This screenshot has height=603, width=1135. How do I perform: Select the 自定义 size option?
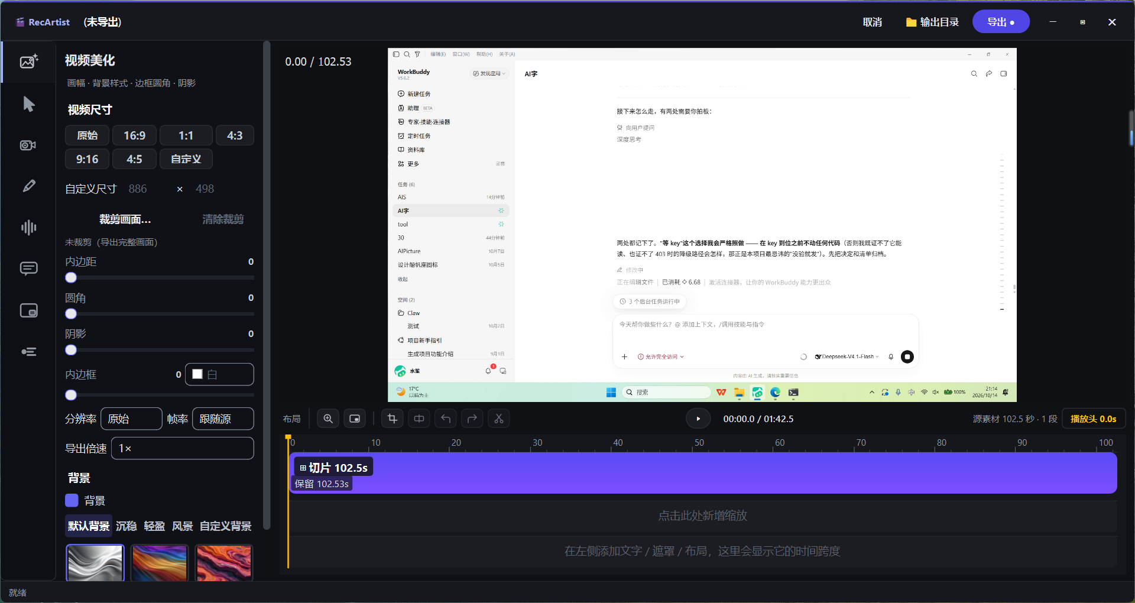click(186, 159)
